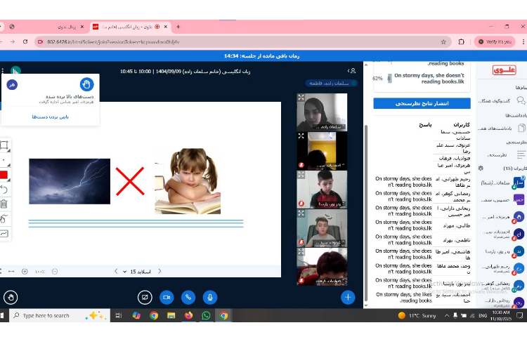Click the phone audio leave button

point(188,297)
